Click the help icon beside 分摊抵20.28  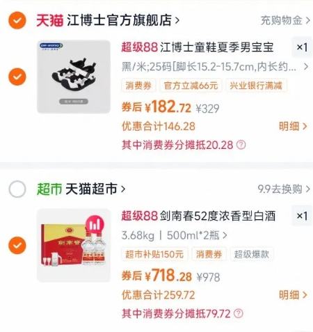click(x=241, y=145)
